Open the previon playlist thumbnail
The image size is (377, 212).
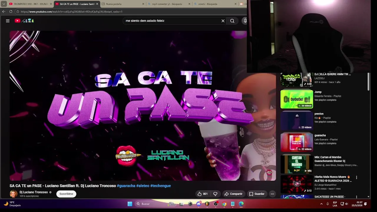[297, 121]
